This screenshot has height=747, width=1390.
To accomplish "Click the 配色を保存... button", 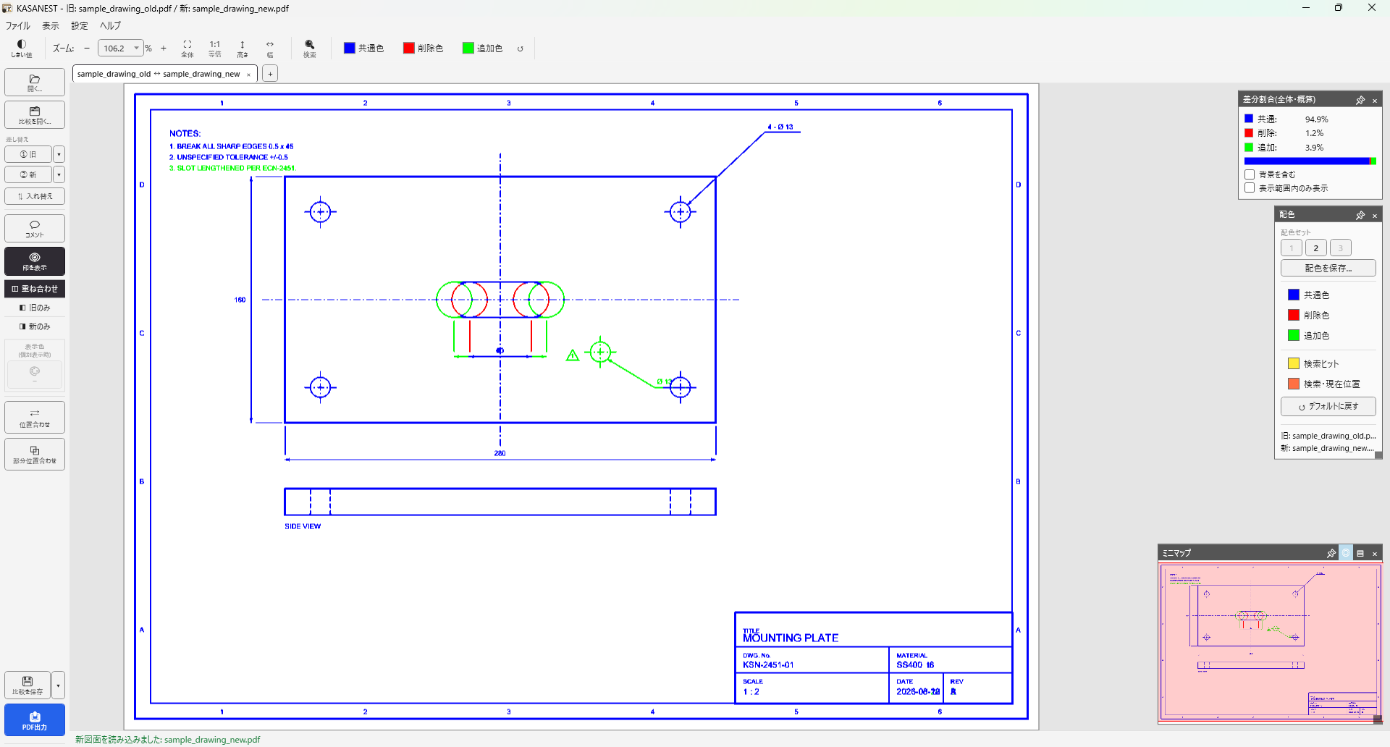I will point(1328,268).
